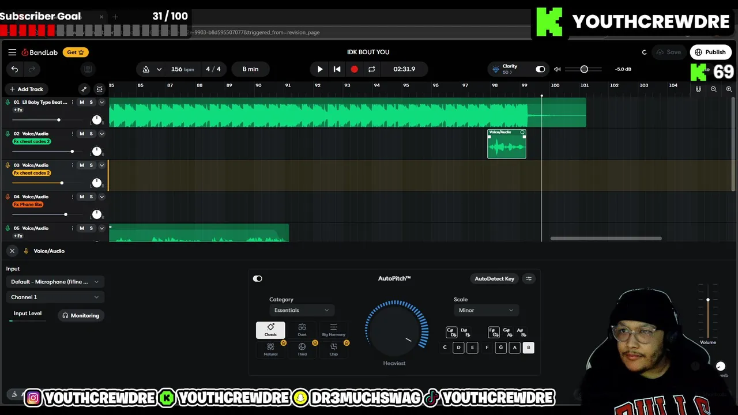The height and width of the screenshot is (415, 738).
Task: Zoom out the timeline
Action: pos(714,89)
